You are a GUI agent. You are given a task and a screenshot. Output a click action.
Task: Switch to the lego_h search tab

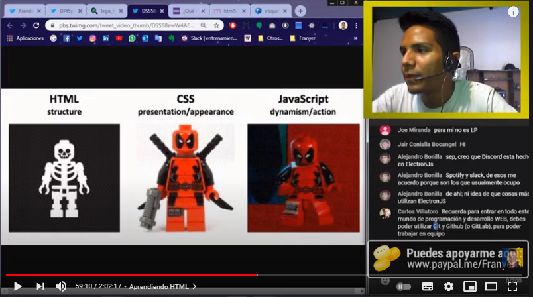pos(106,11)
